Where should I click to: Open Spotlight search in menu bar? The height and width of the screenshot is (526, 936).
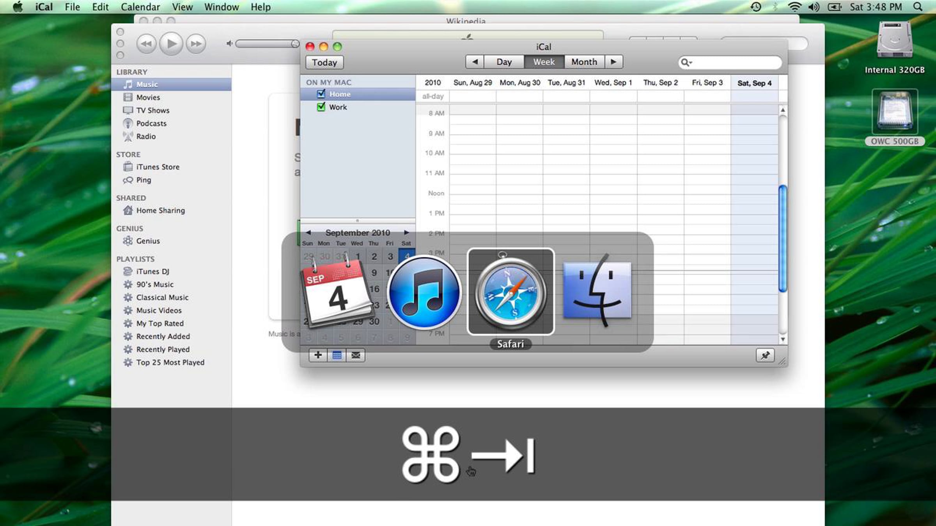[x=918, y=7]
